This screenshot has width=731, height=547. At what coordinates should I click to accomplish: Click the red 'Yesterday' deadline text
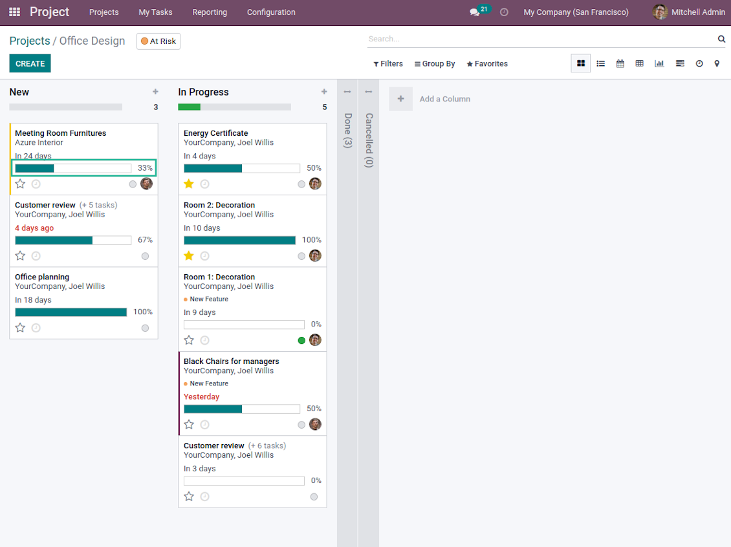(x=201, y=396)
